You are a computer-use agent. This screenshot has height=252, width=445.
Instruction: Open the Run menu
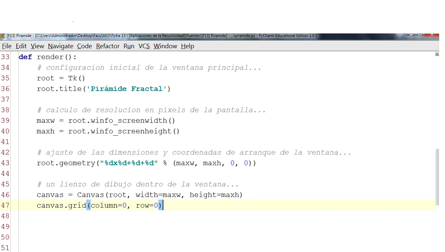coord(129,46)
